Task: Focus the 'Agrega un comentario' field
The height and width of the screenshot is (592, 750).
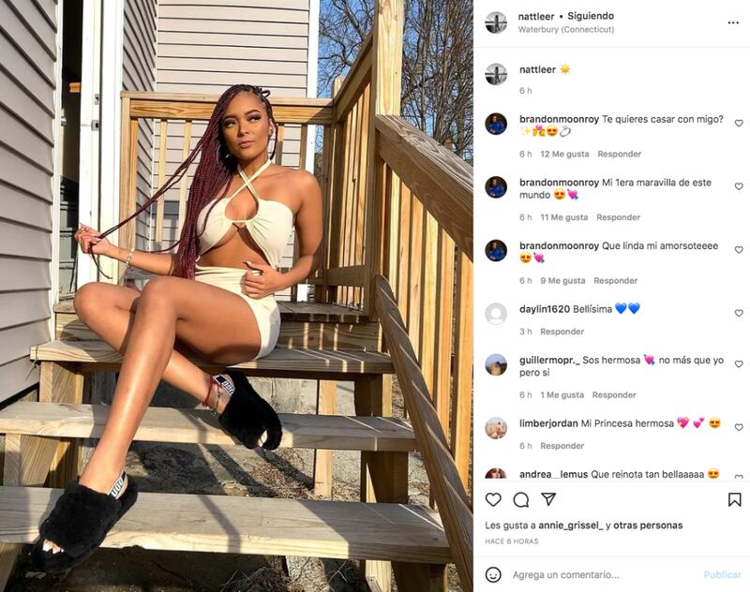Action: 603,575
